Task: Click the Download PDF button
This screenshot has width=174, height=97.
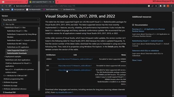Action: tap(9, 92)
